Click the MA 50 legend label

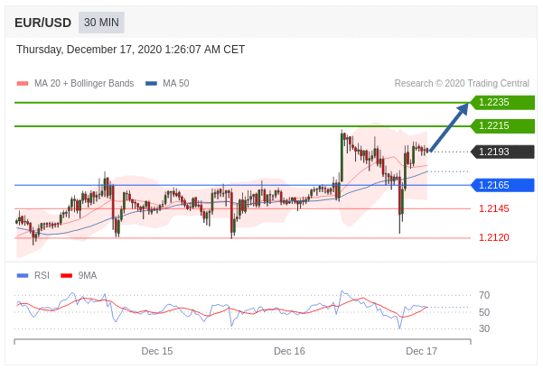click(x=176, y=83)
